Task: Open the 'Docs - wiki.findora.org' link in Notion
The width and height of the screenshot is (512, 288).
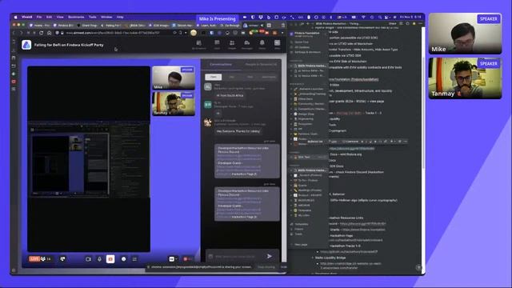Action: pos(346,154)
